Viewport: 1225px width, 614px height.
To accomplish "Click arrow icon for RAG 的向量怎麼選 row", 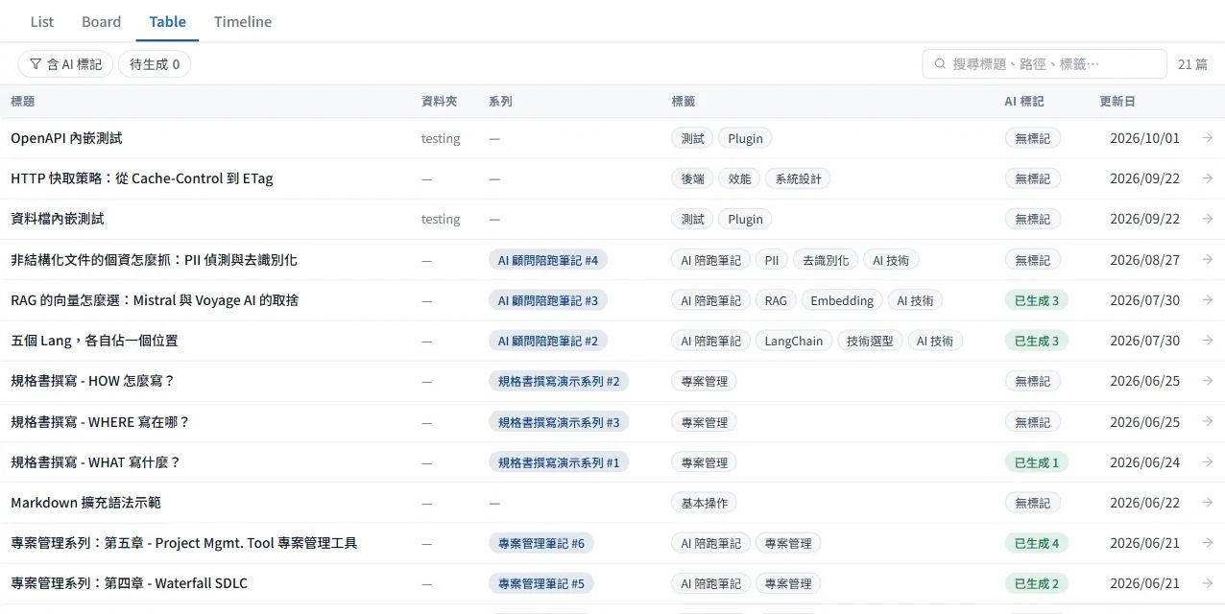I will click(x=1207, y=300).
